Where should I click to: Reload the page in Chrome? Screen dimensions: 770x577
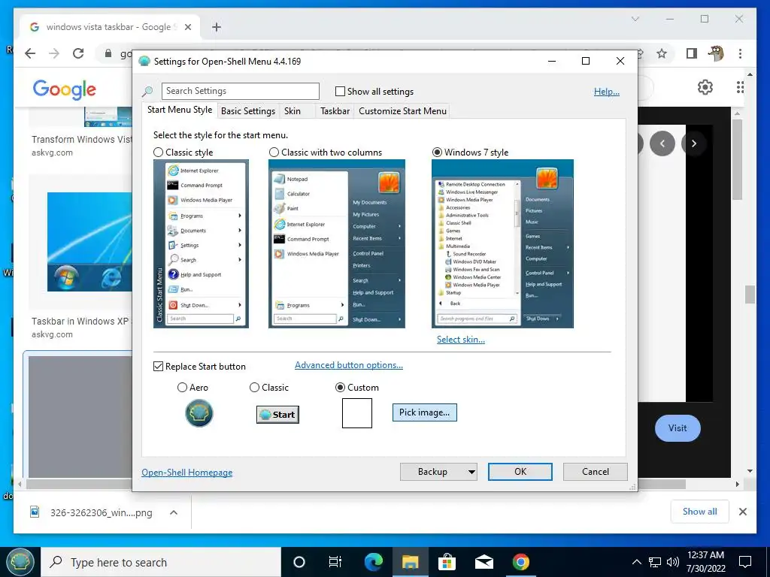(78, 53)
